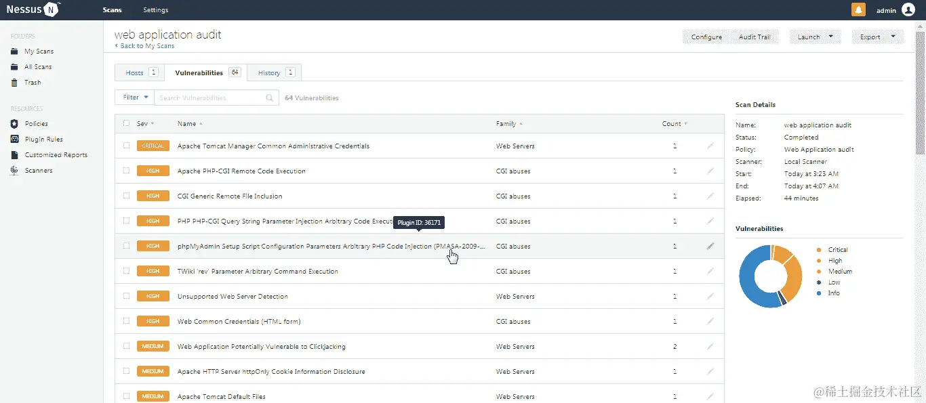Click the Trash bin icon
Screen dimensions: 926x403
14,83
